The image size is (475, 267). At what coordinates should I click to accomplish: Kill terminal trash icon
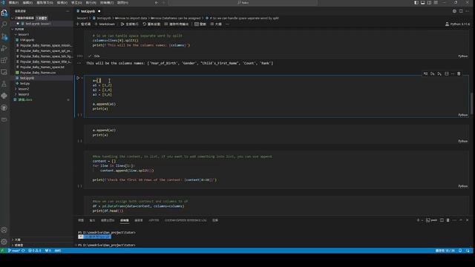(448, 220)
